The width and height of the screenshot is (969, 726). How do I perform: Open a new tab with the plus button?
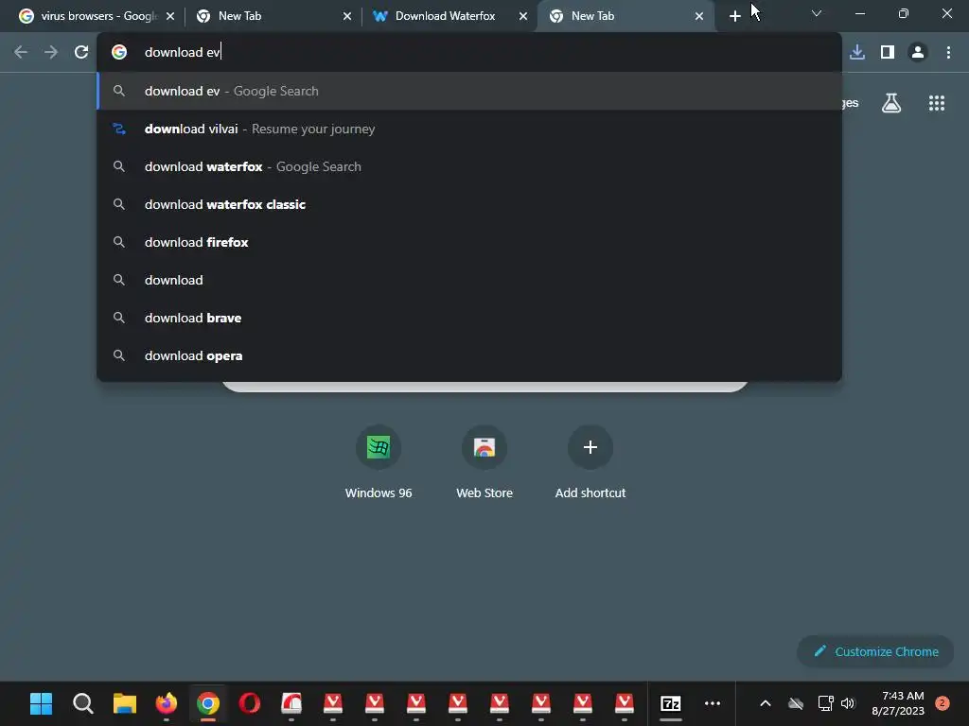coord(734,16)
